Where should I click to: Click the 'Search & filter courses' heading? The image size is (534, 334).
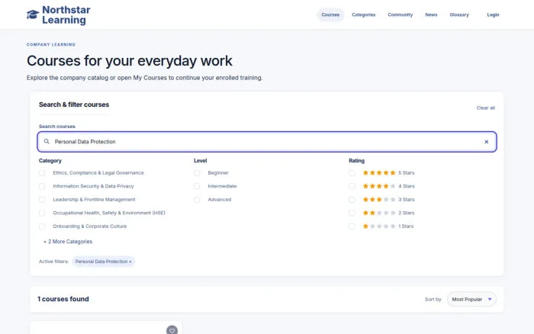[x=74, y=104]
